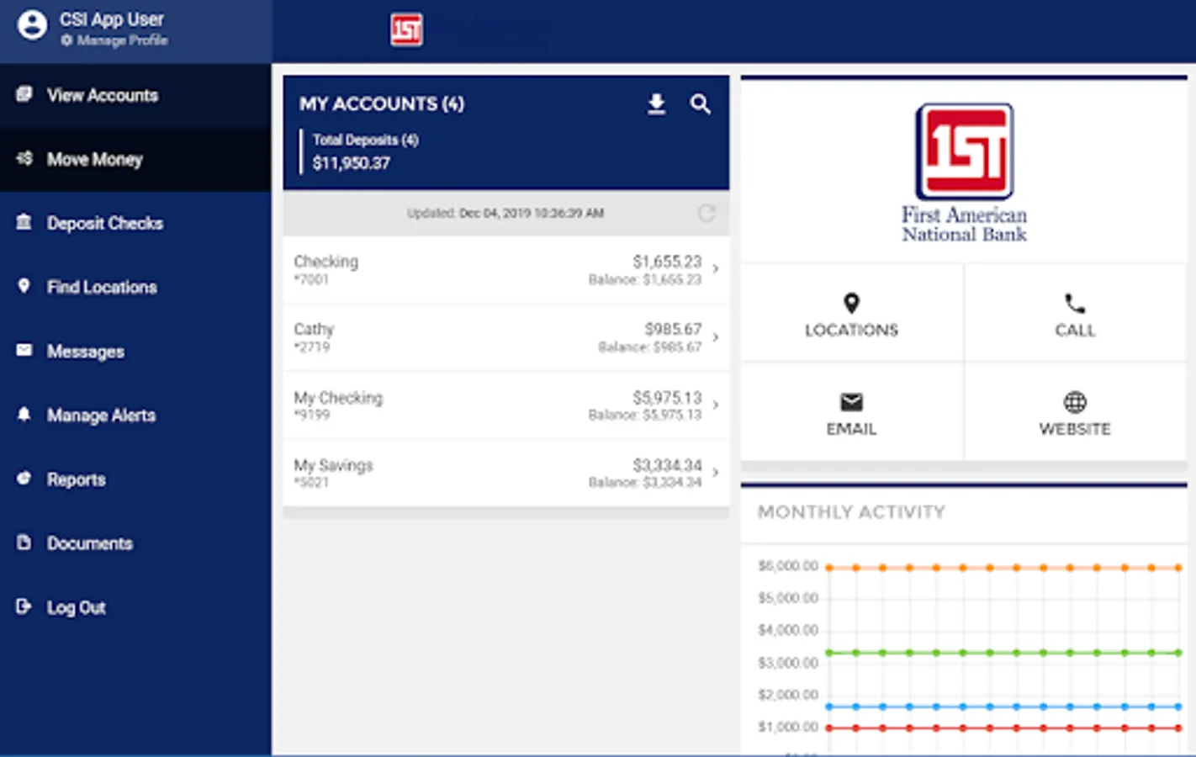Click the Email envelope icon
Image resolution: width=1196 pixels, height=757 pixels.
[851, 402]
